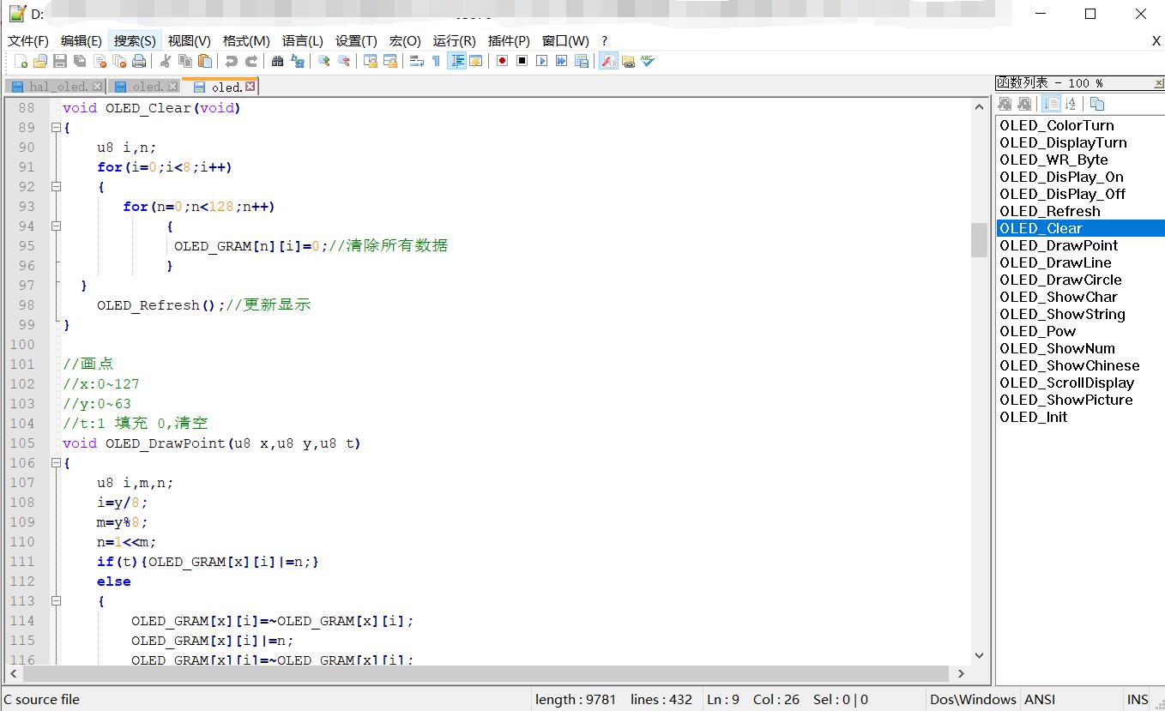Screen dimensions: 1165x711
Task: Click the editor vertical scrollbar thumb
Action: (979, 240)
